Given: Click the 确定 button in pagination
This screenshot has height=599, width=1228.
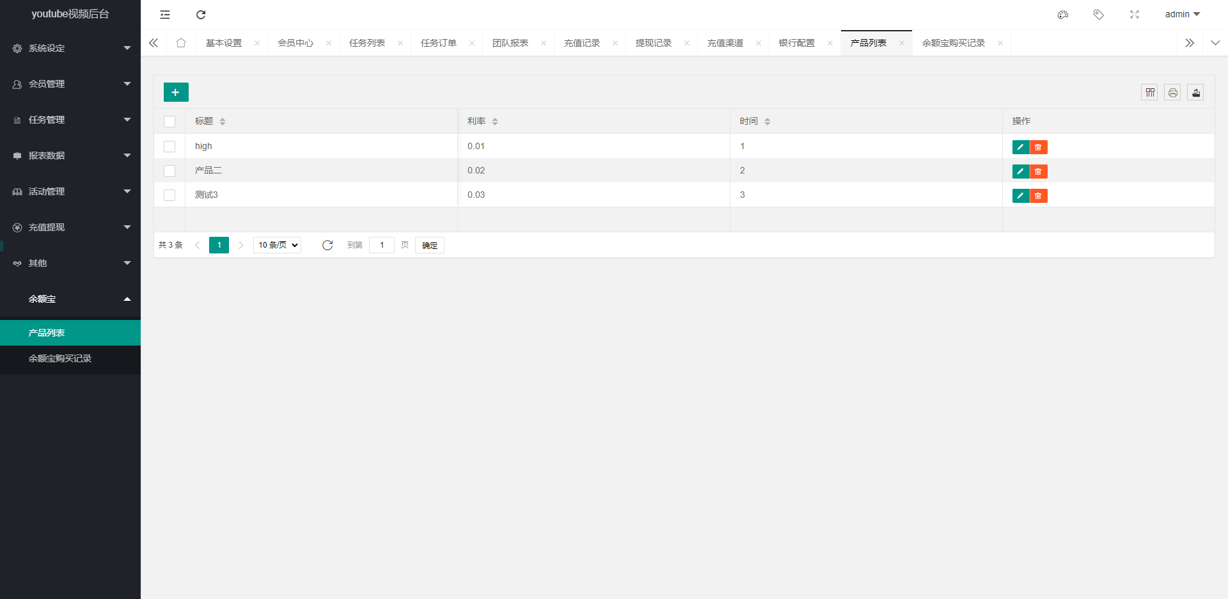Looking at the screenshot, I should pyautogui.click(x=429, y=245).
